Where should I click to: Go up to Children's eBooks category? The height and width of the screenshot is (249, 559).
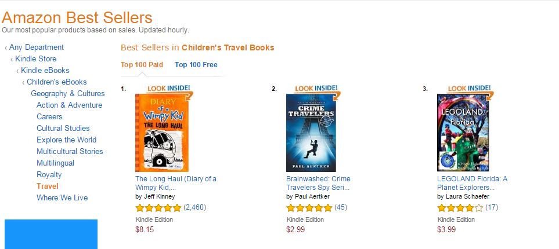(56, 82)
